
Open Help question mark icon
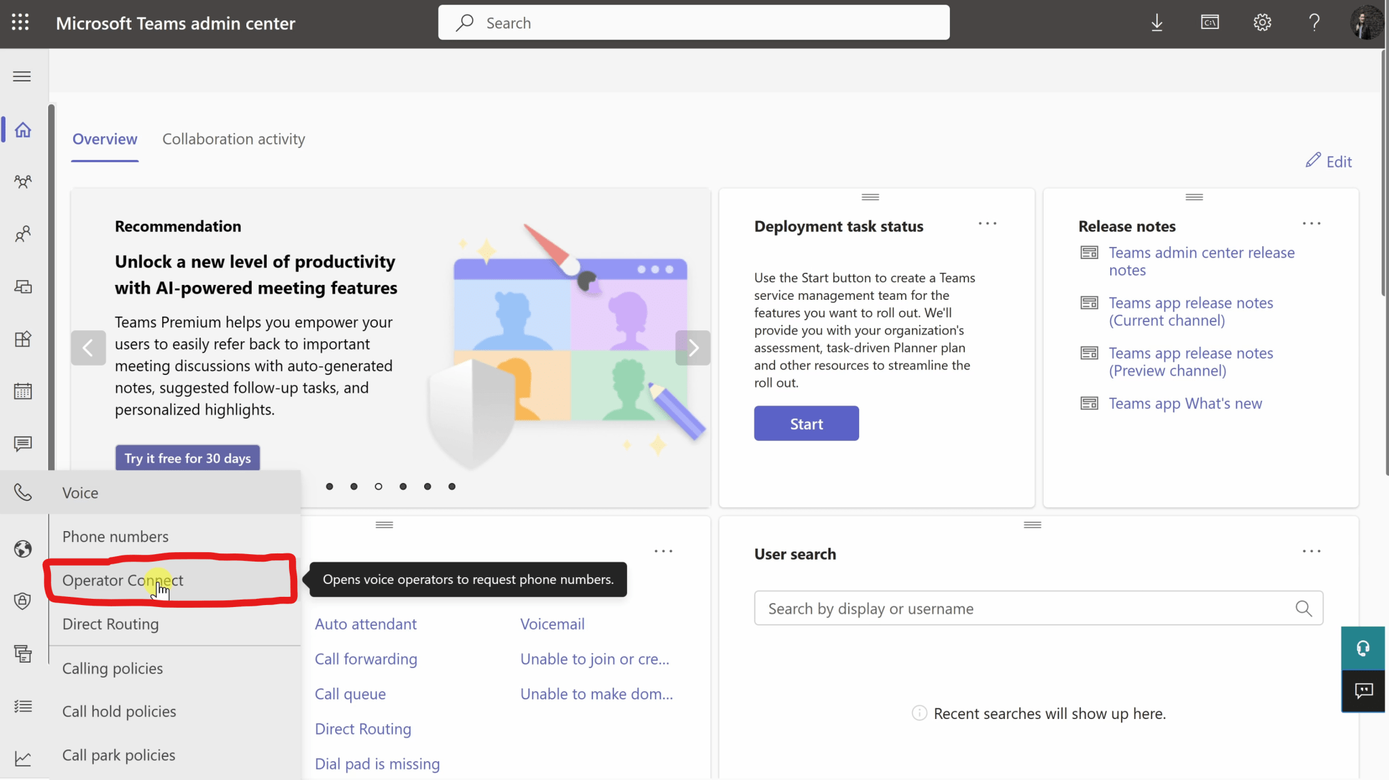point(1314,23)
